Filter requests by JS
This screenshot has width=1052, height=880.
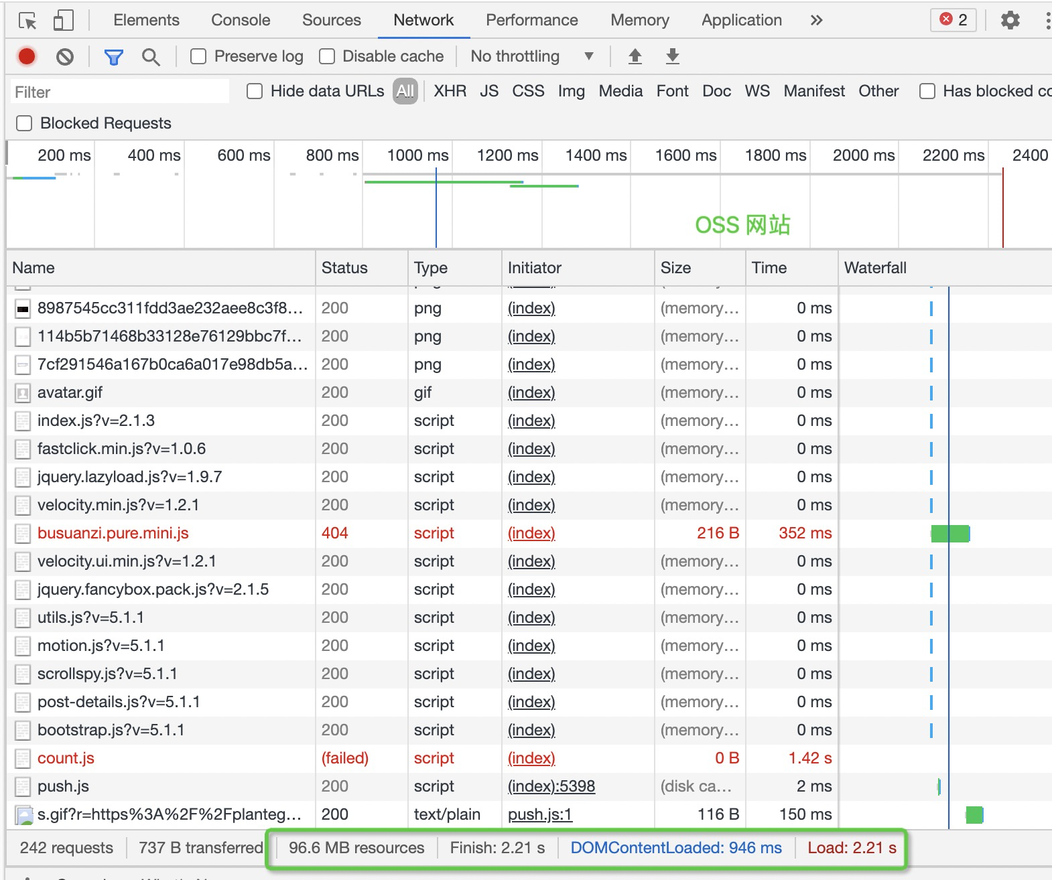pos(489,91)
